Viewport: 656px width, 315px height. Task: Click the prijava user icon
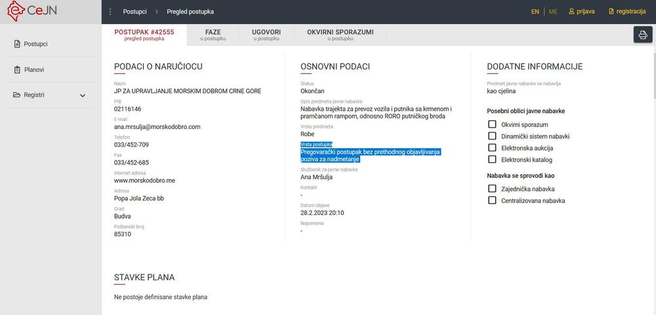571,12
